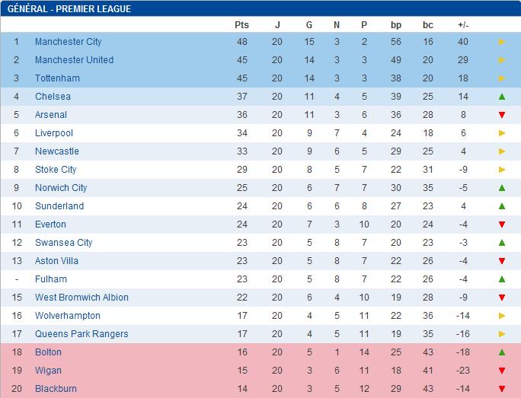Click the +/- goal difference header
This screenshot has width=521, height=398.
463,25
